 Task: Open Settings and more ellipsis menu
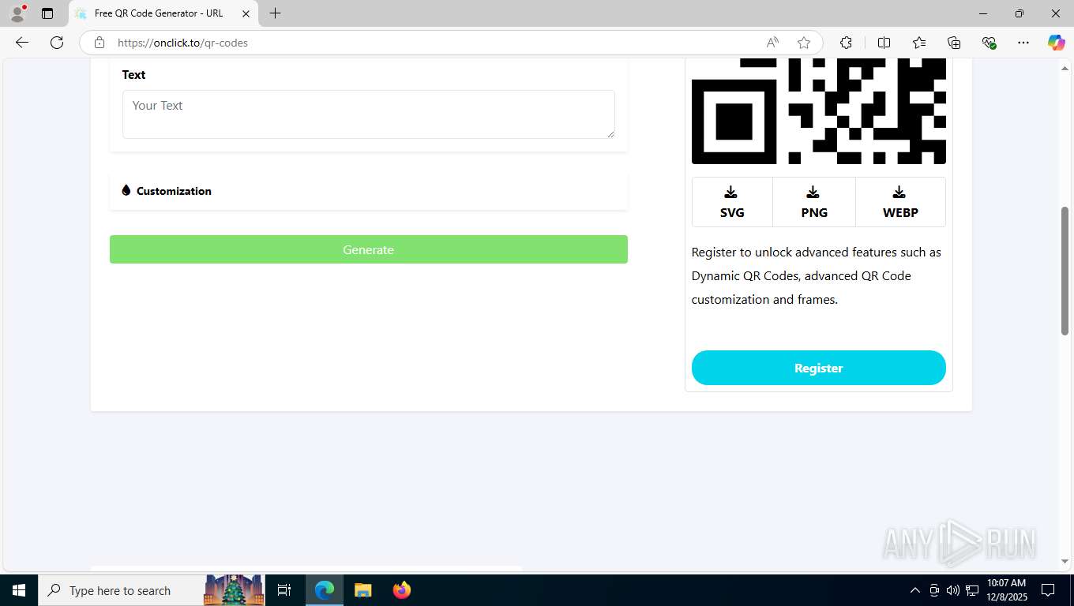(1023, 43)
